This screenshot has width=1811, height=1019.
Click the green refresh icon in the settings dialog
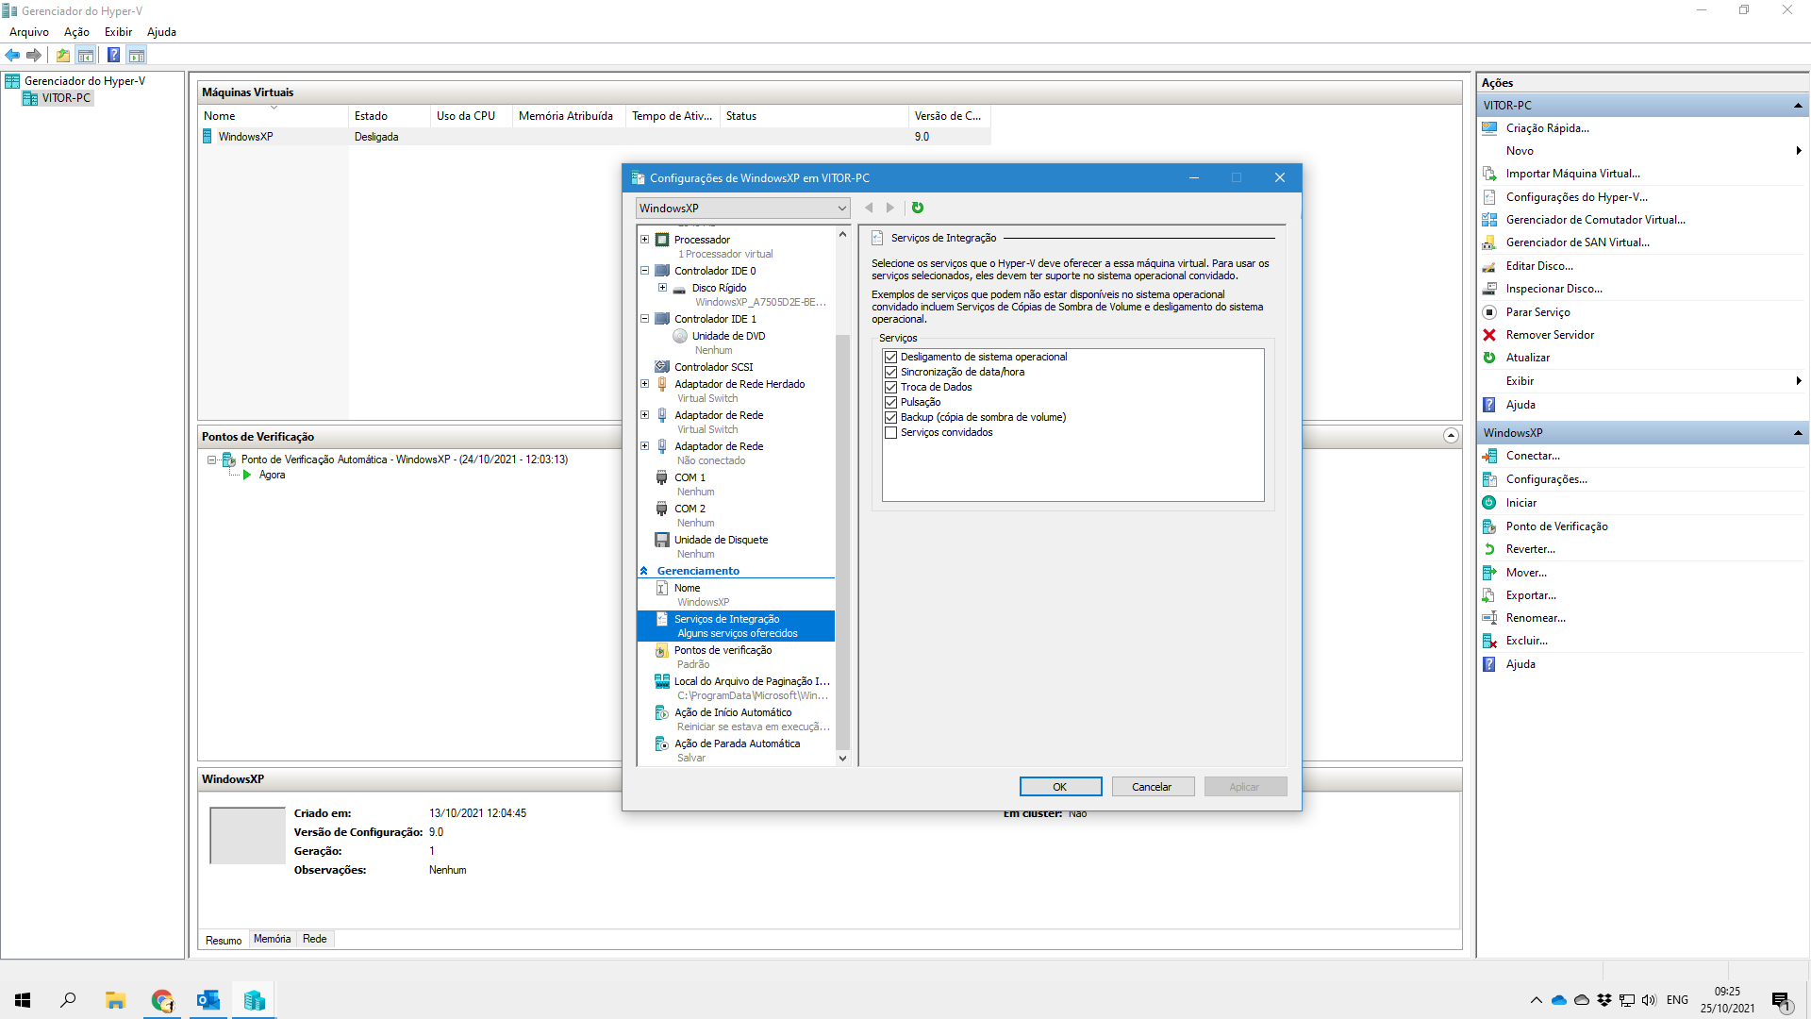(x=918, y=208)
